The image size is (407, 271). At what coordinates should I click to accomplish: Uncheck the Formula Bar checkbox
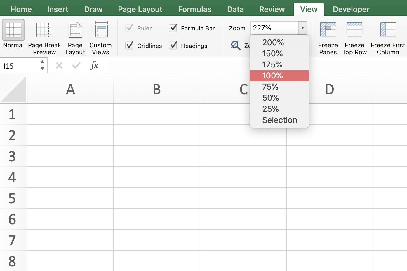173,28
